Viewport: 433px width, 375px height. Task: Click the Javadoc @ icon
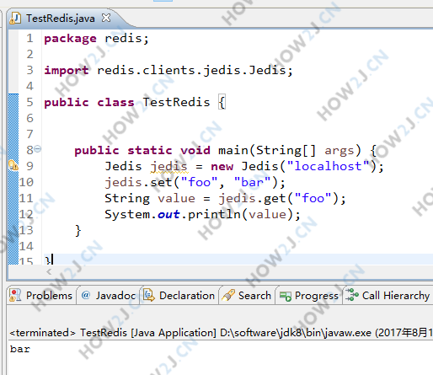point(86,295)
